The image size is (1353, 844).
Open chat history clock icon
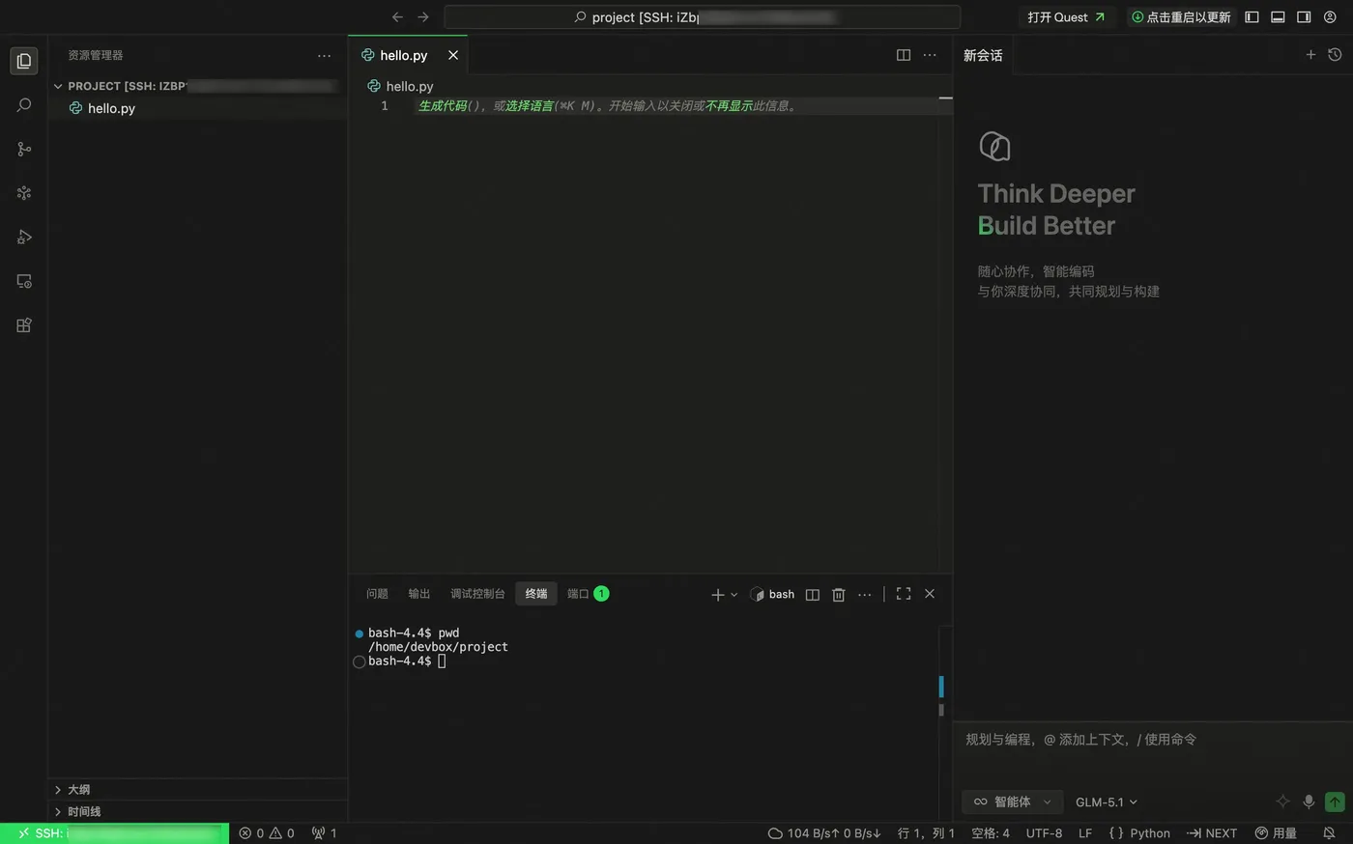point(1335,55)
